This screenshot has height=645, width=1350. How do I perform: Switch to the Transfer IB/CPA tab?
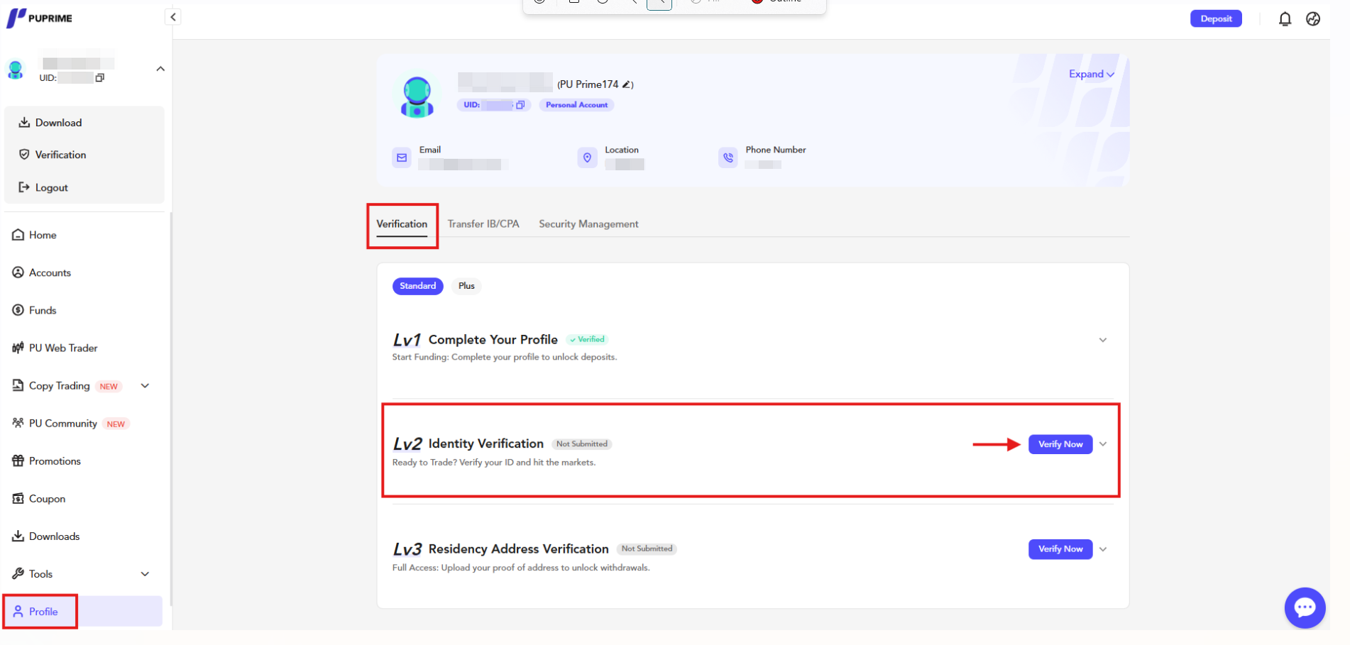[483, 224]
